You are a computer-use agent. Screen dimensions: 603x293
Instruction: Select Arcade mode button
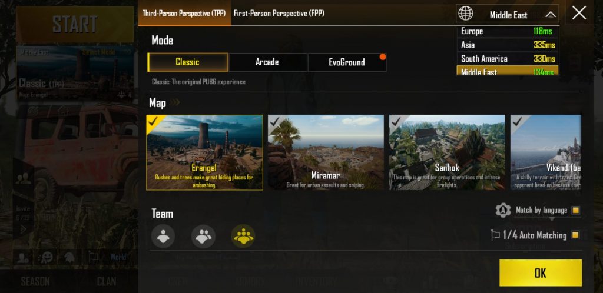coord(268,62)
